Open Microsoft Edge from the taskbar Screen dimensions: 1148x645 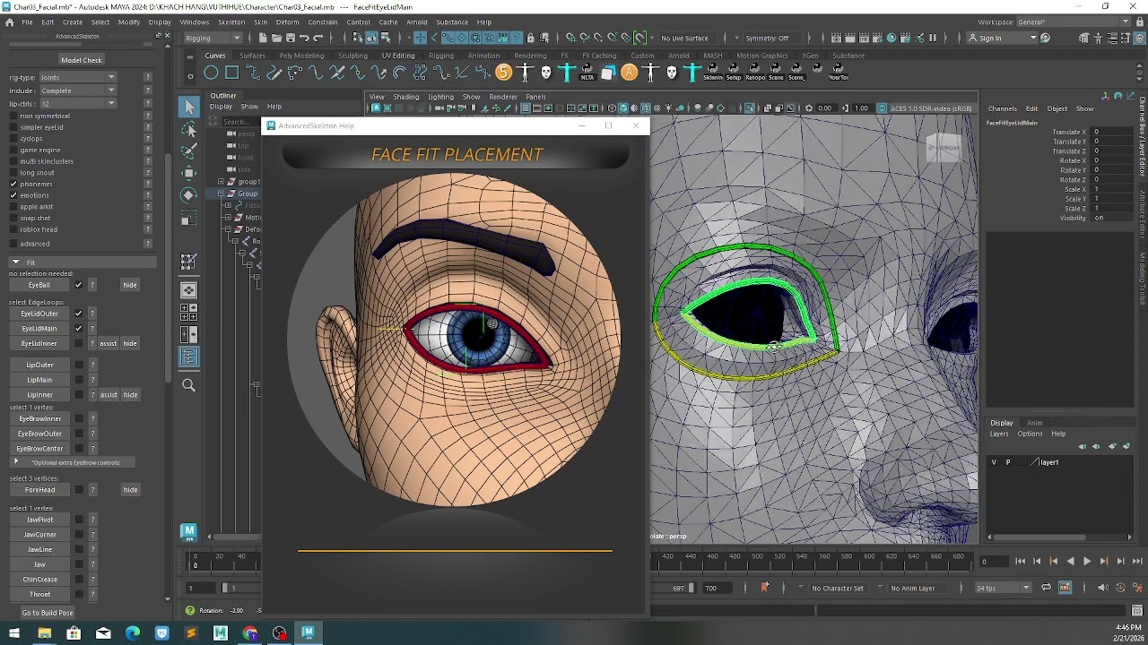133,633
